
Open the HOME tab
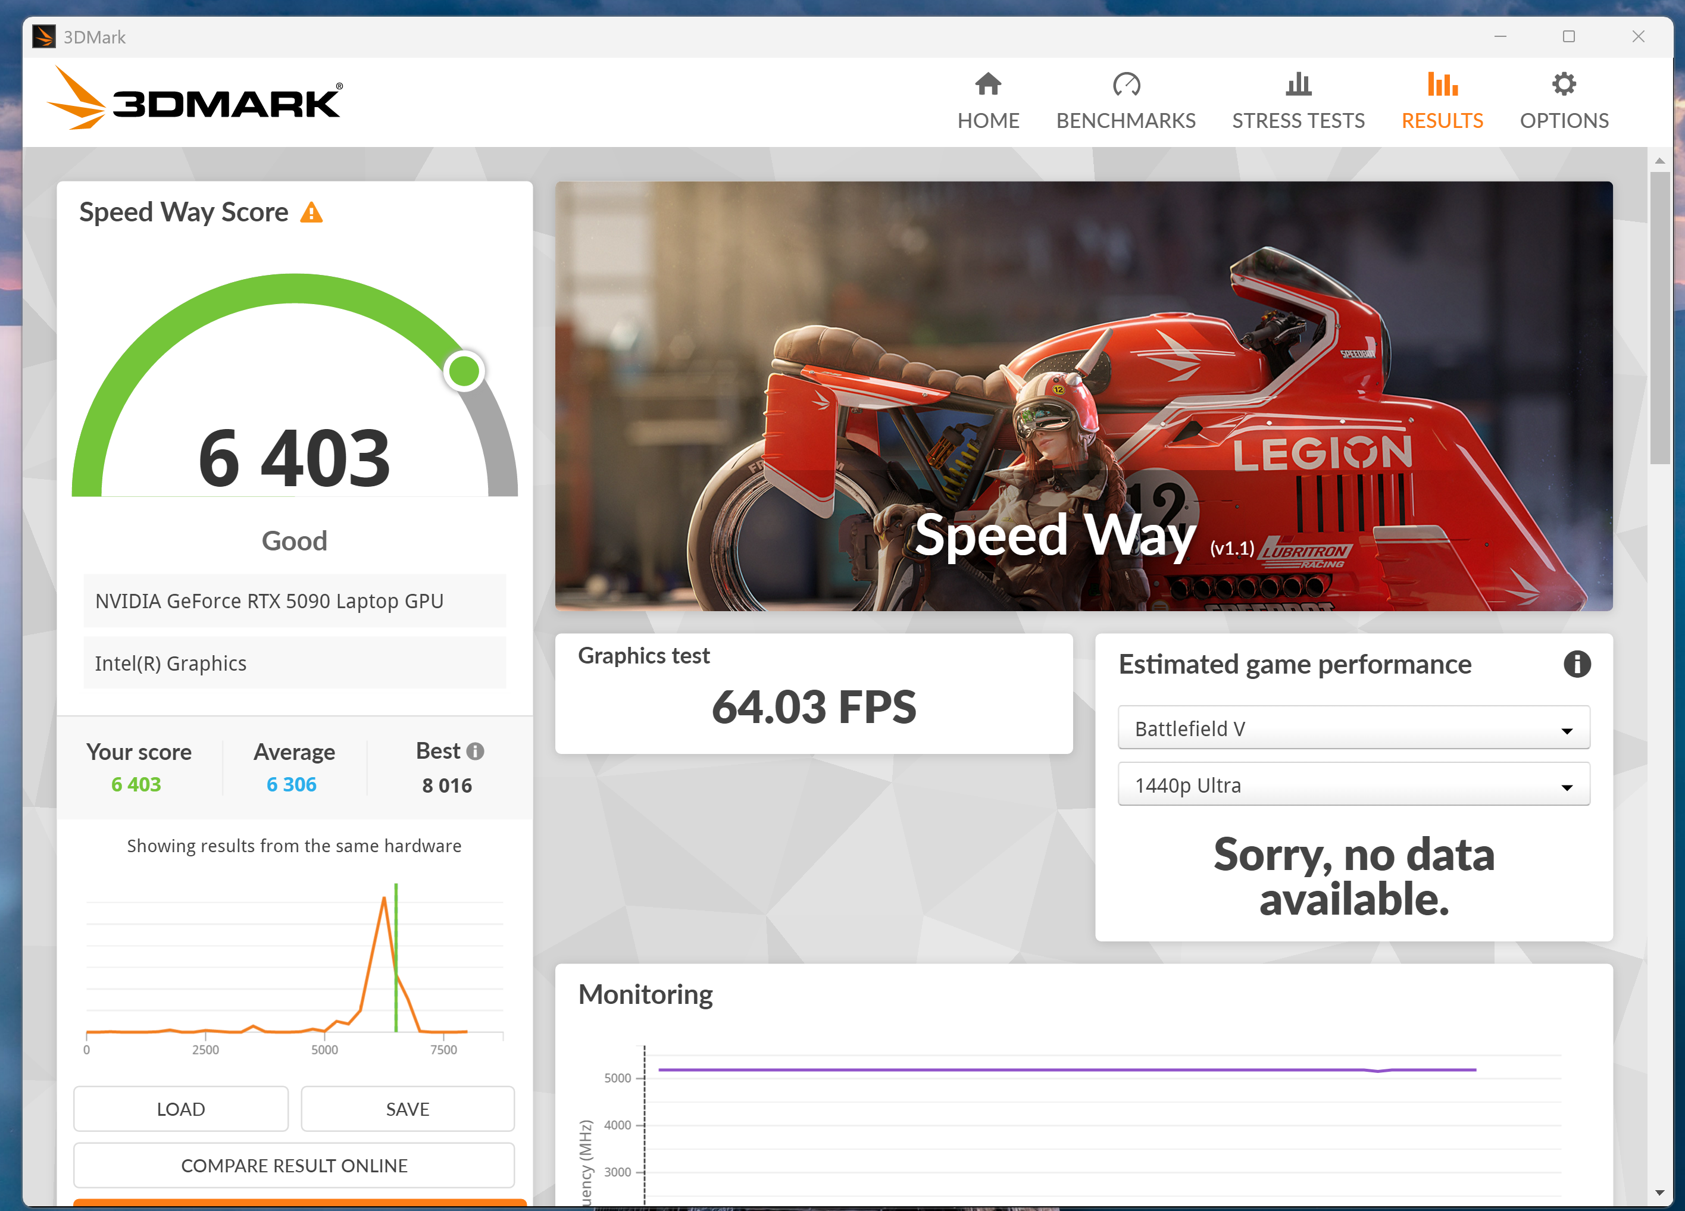point(987,102)
